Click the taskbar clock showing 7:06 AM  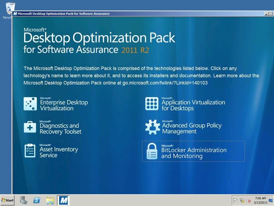pyautogui.click(x=260, y=200)
